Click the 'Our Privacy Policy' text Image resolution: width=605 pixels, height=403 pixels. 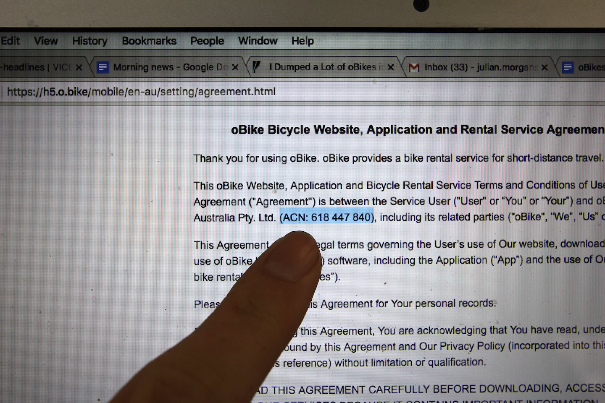pos(462,346)
